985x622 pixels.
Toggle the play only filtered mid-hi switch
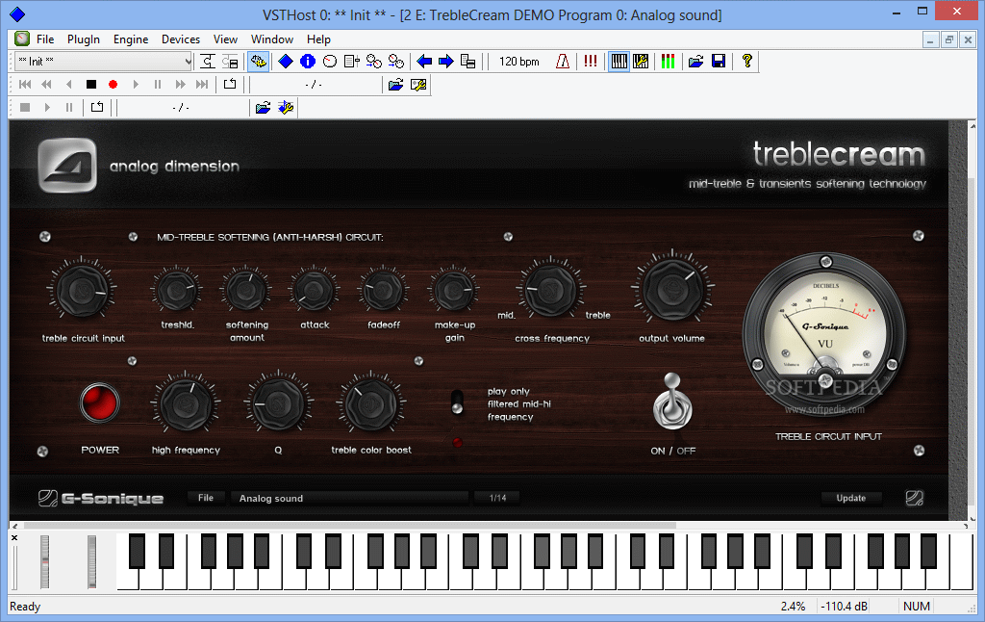click(x=457, y=402)
